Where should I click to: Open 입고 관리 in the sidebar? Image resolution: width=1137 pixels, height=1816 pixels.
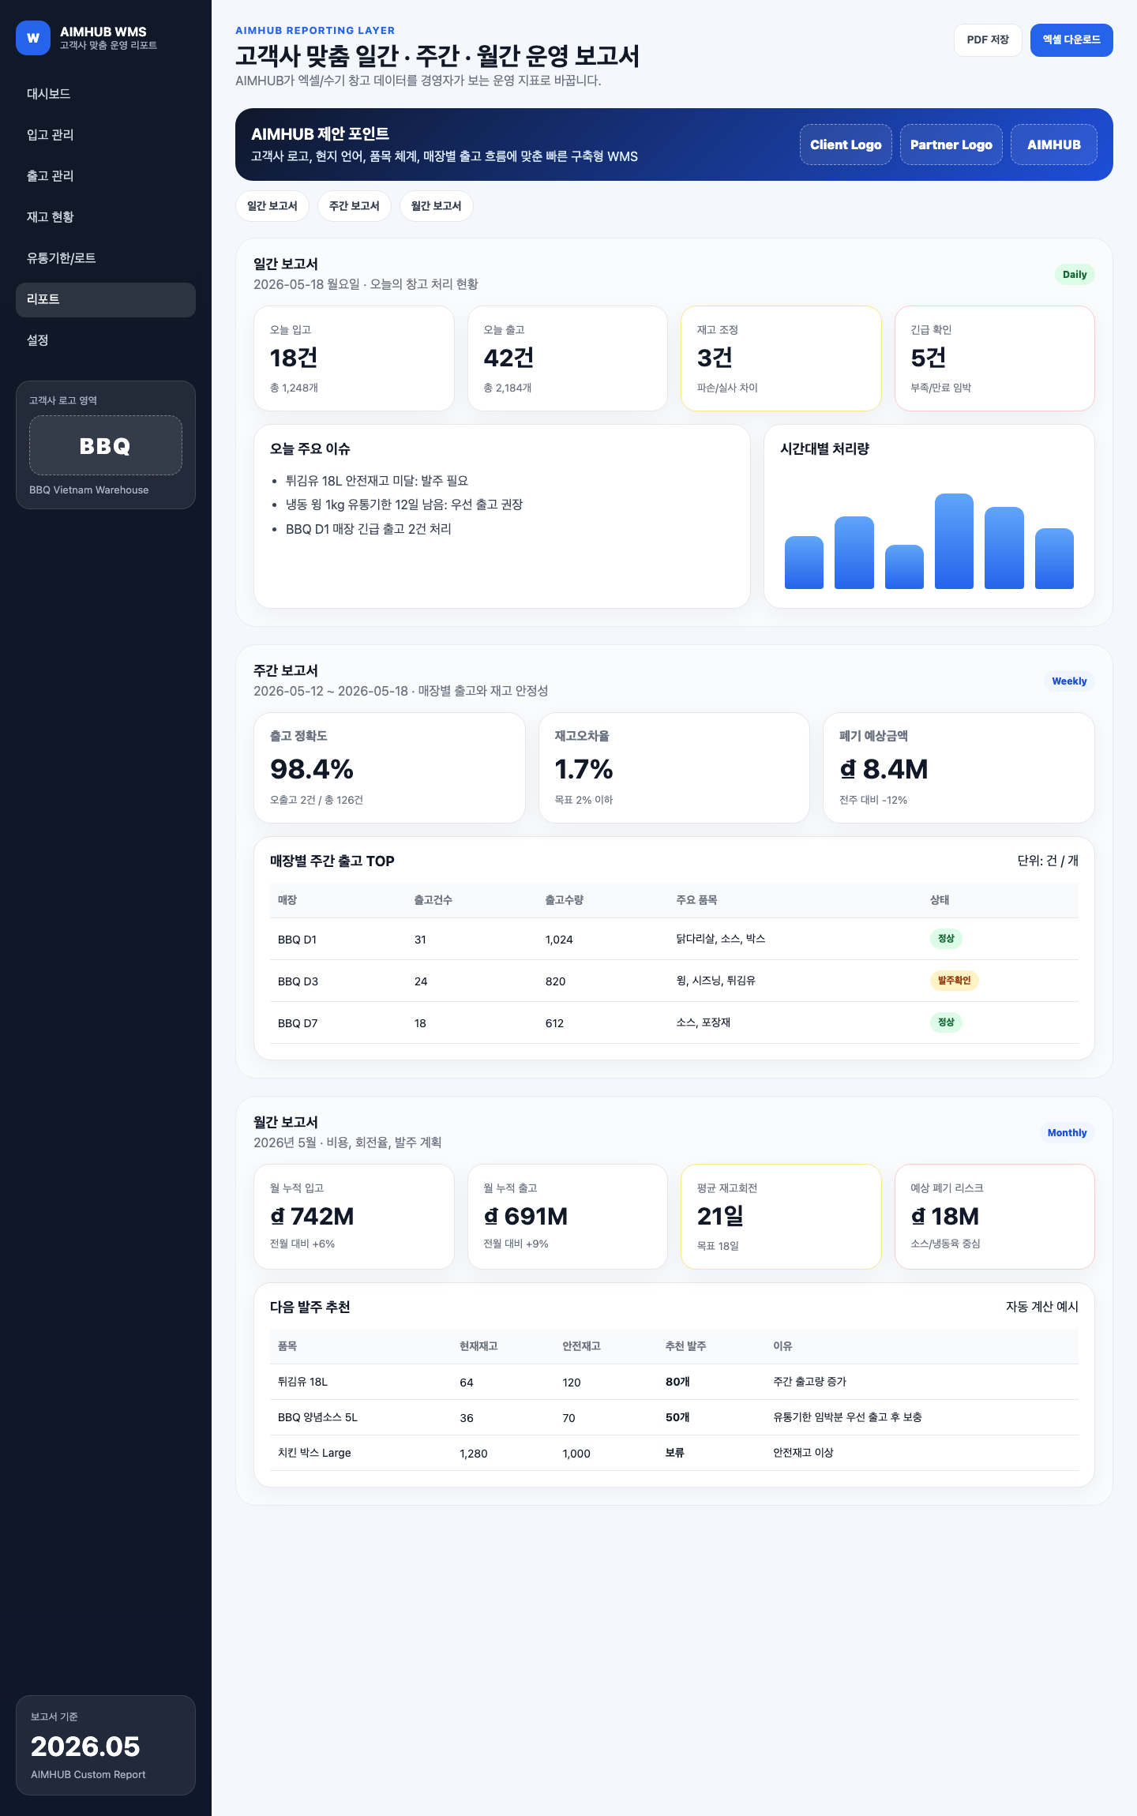tap(106, 135)
